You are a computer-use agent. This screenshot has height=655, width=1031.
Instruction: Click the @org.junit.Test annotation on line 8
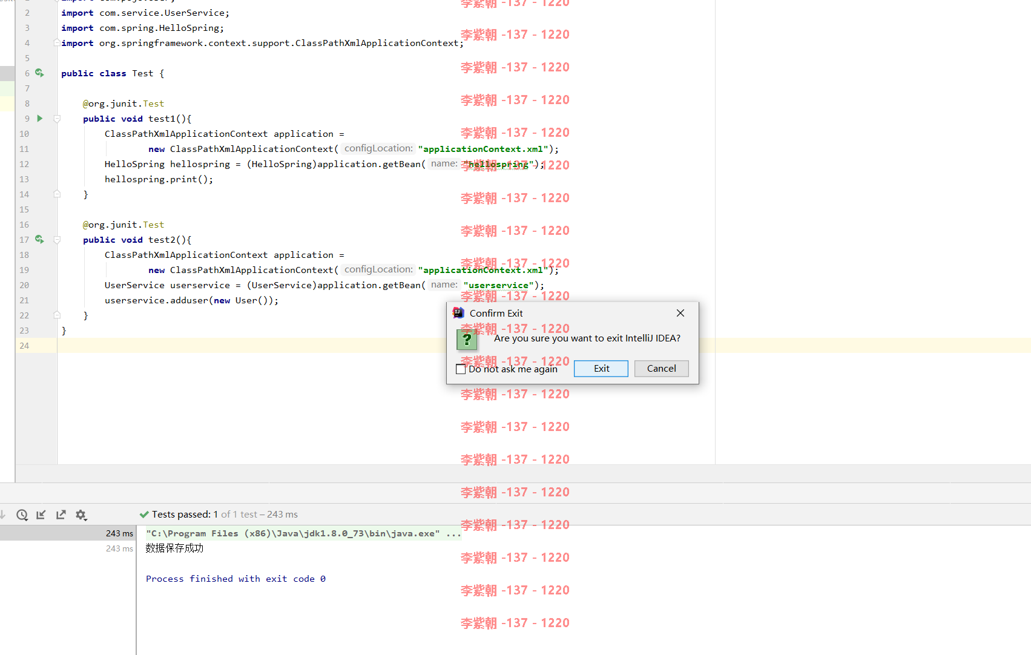click(x=124, y=104)
